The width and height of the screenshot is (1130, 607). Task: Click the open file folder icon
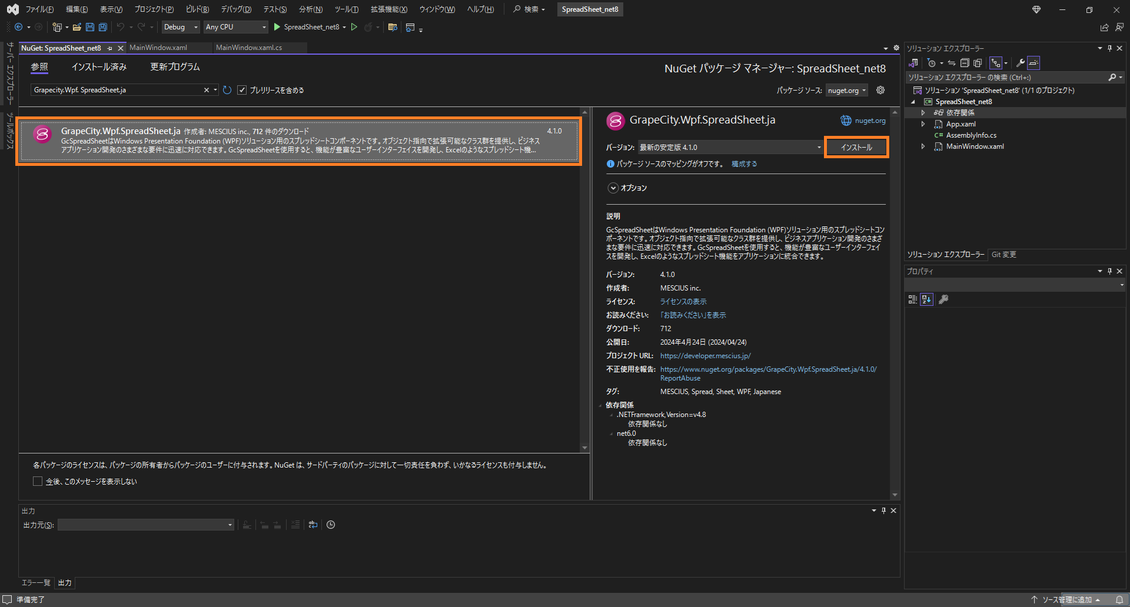pyautogui.click(x=77, y=27)
